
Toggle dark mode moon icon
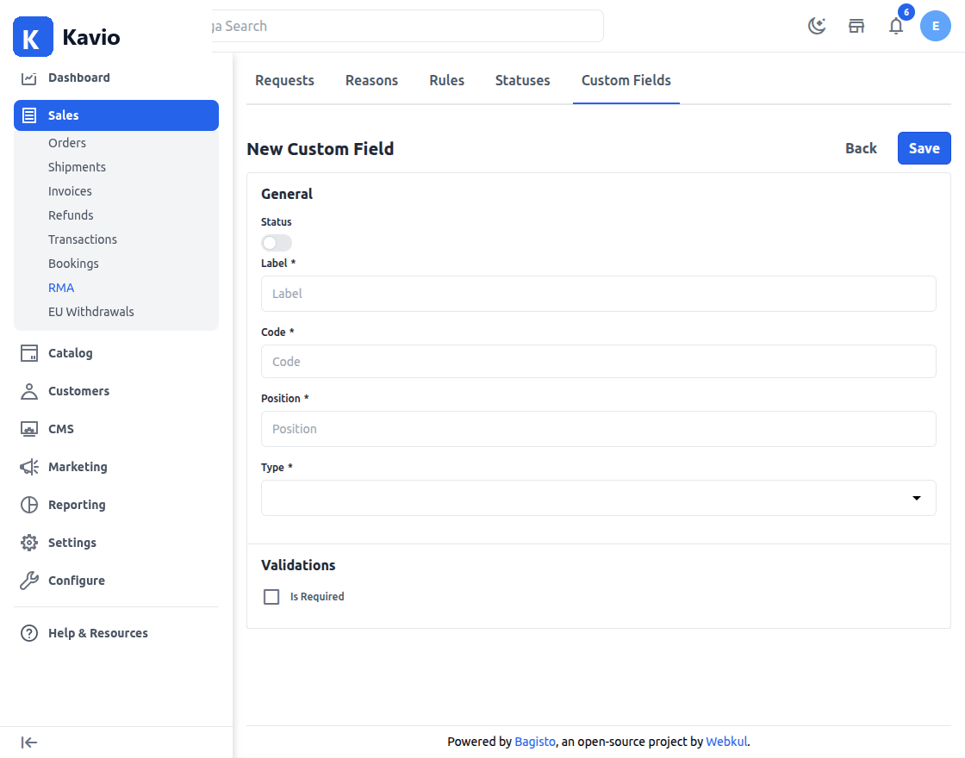(817, 26)
